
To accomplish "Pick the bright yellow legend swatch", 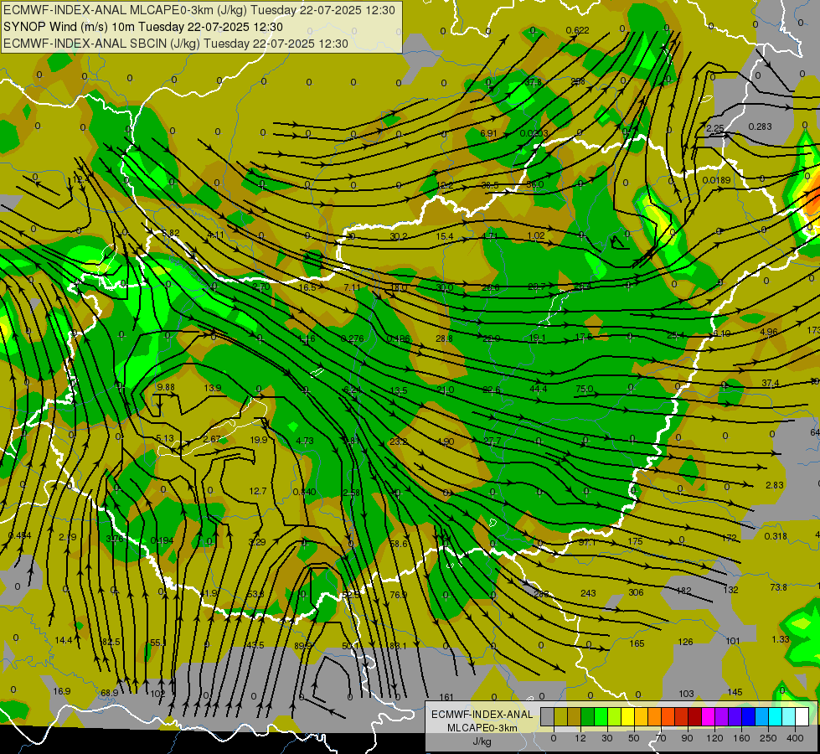I will [628, 716].
